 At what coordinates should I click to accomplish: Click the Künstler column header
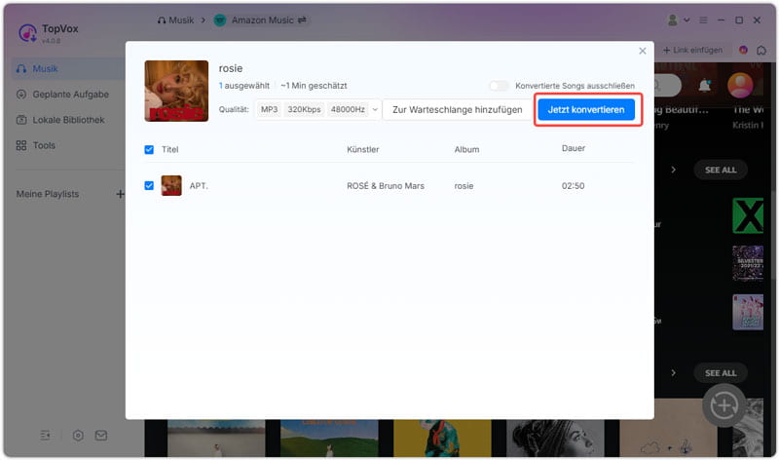[x=362, y=150]
